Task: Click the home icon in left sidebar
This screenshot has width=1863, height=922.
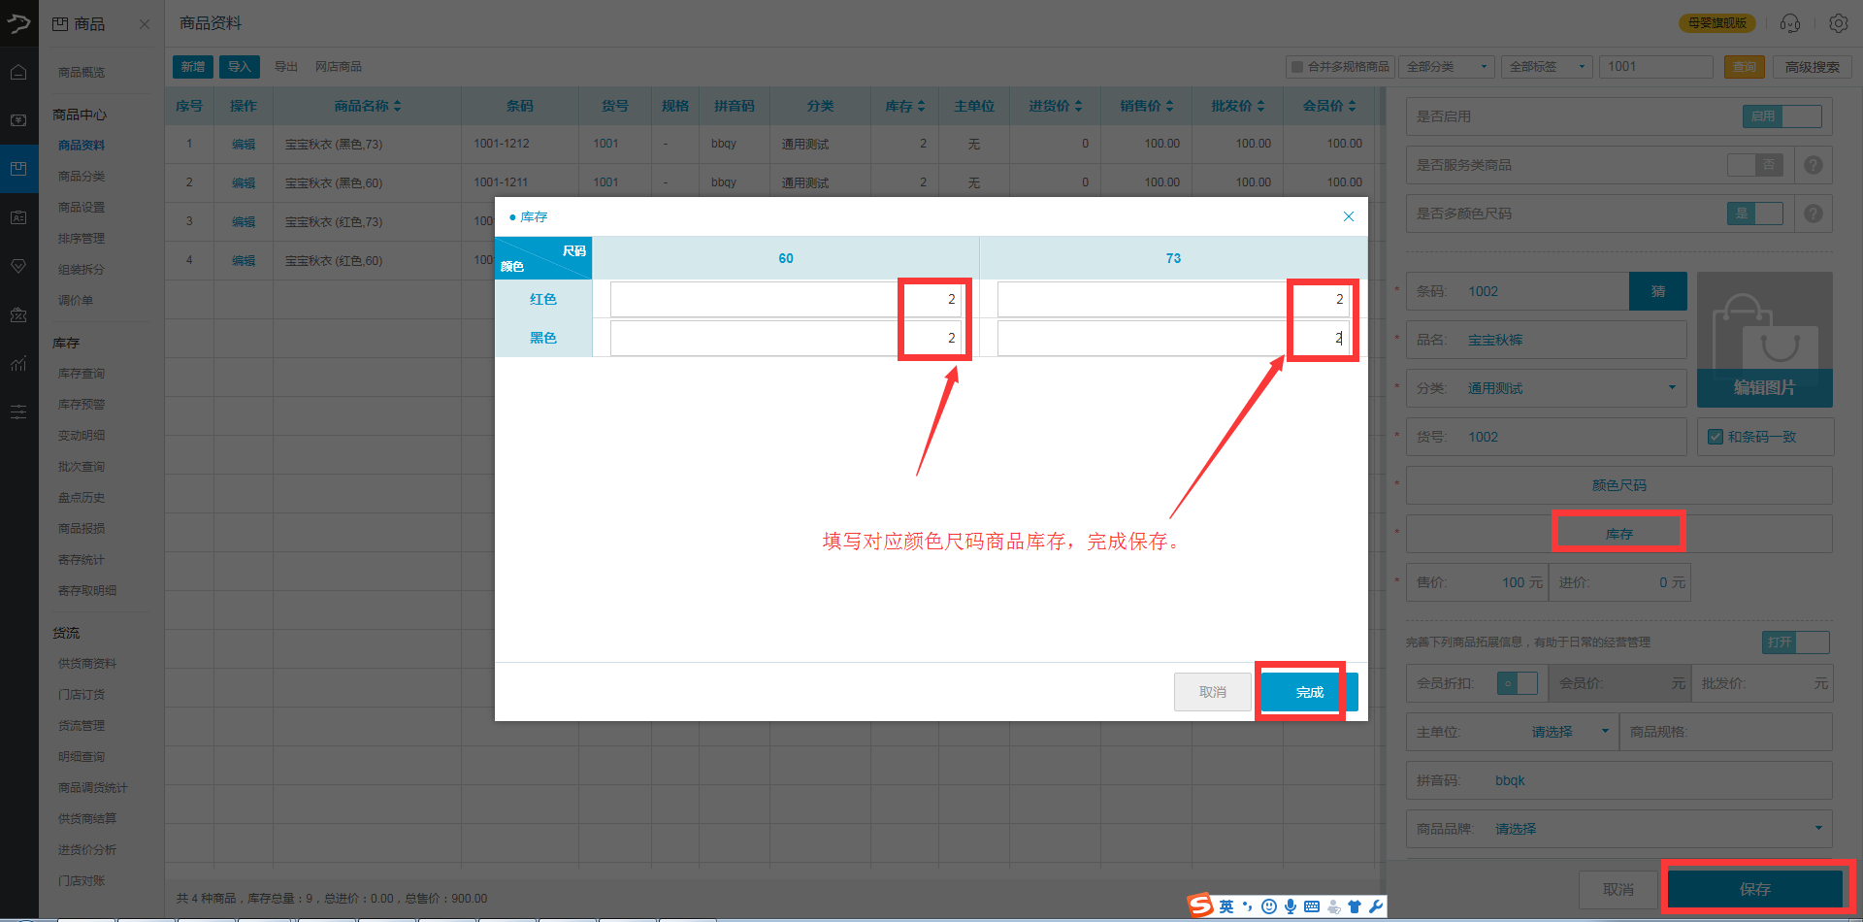Action: pos(18,72)
